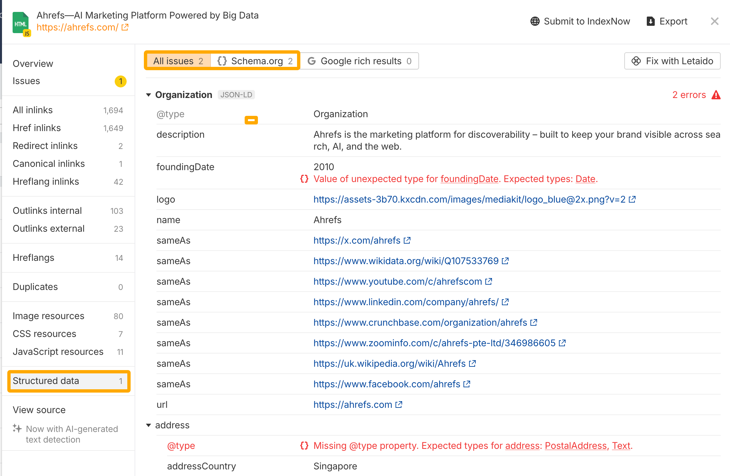Open facebook external link icon

(x=467, y=384)
